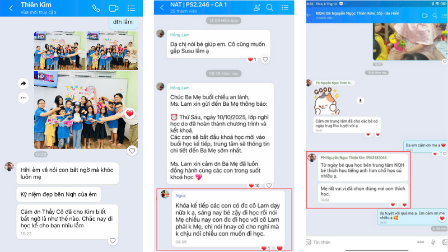The image size is (448, 252).
Task: Go back from Thiên Kim chat
Action: [x=11, y=8]
